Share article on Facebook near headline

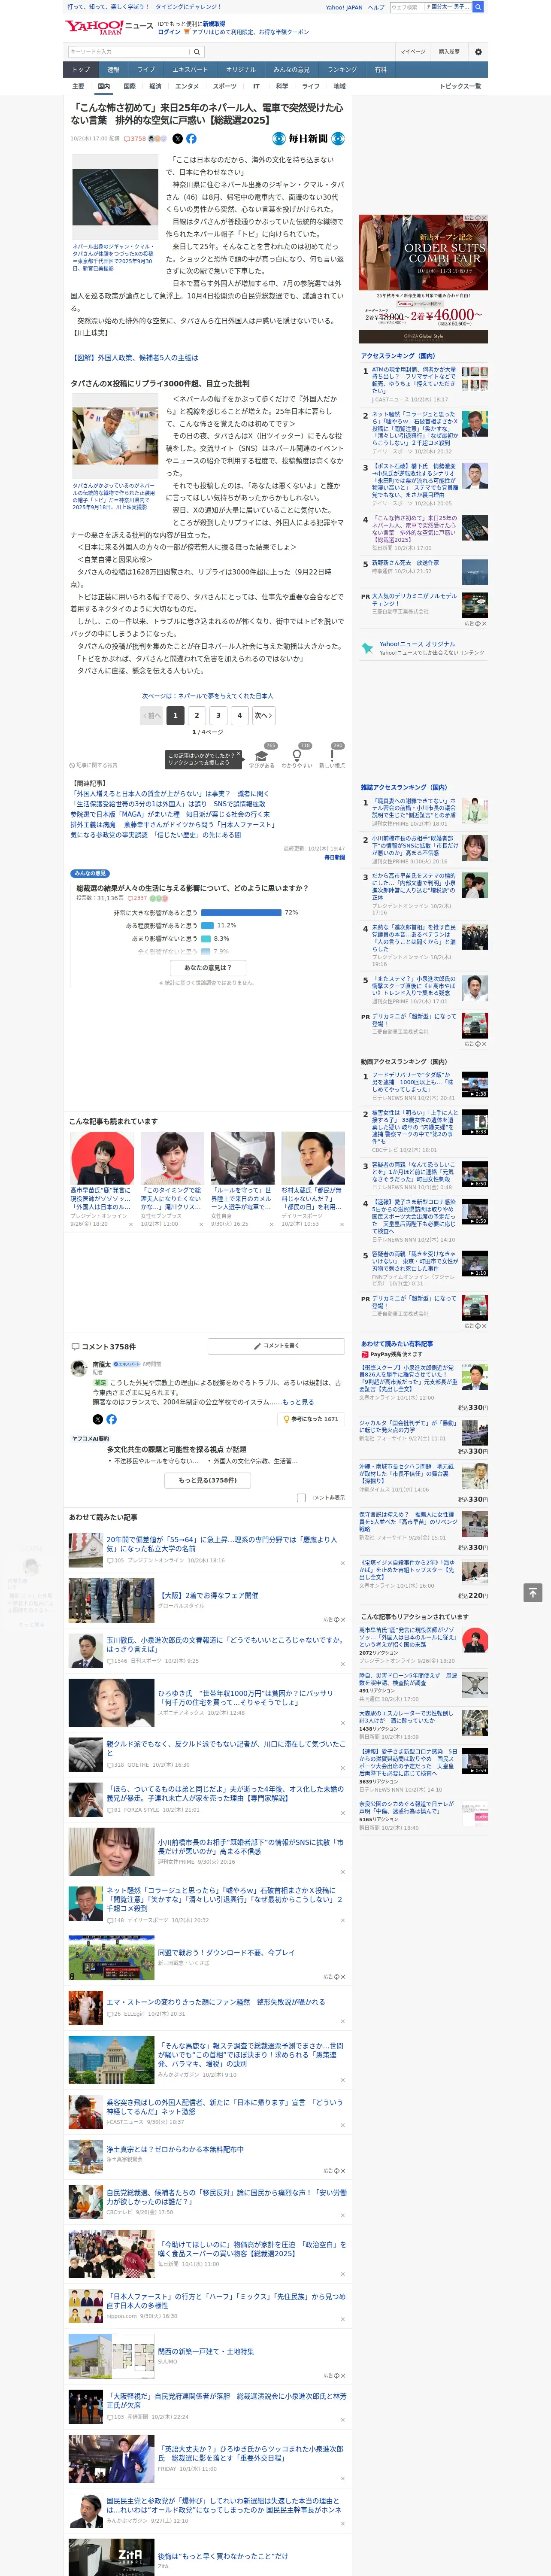click(191, 139)
